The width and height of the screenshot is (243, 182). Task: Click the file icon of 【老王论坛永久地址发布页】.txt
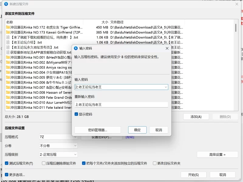(8, 47)
